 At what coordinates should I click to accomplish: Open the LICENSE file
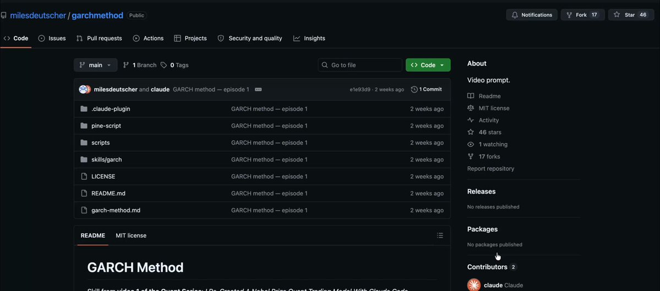coord(103,176)
